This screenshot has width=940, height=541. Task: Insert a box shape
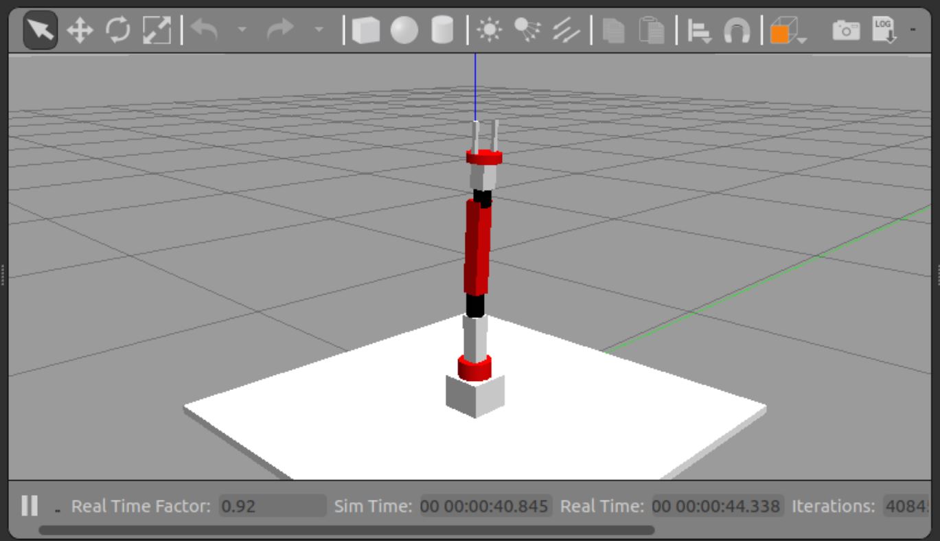[365, 31]
